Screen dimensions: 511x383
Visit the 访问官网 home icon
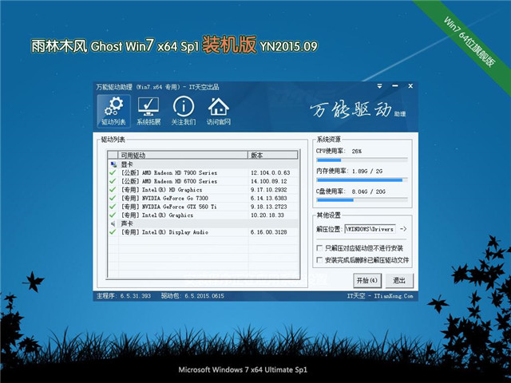[218, 112]
